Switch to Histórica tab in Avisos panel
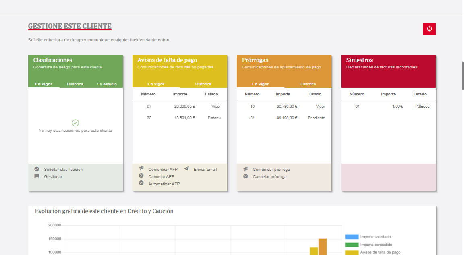 coord(203,84)
